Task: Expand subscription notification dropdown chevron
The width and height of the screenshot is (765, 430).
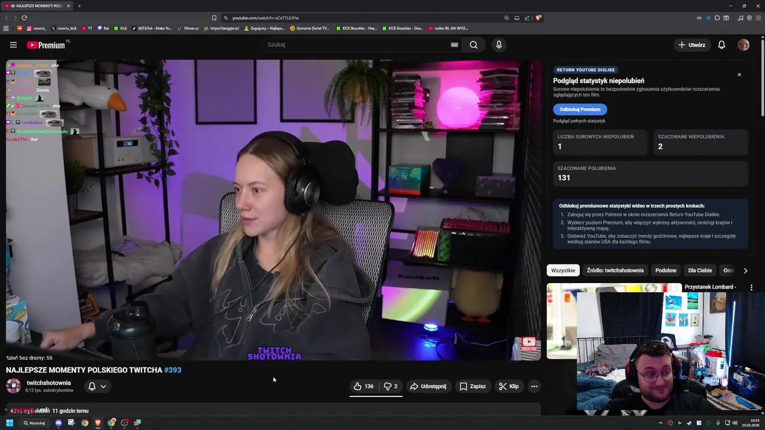Action: point(103,386)
